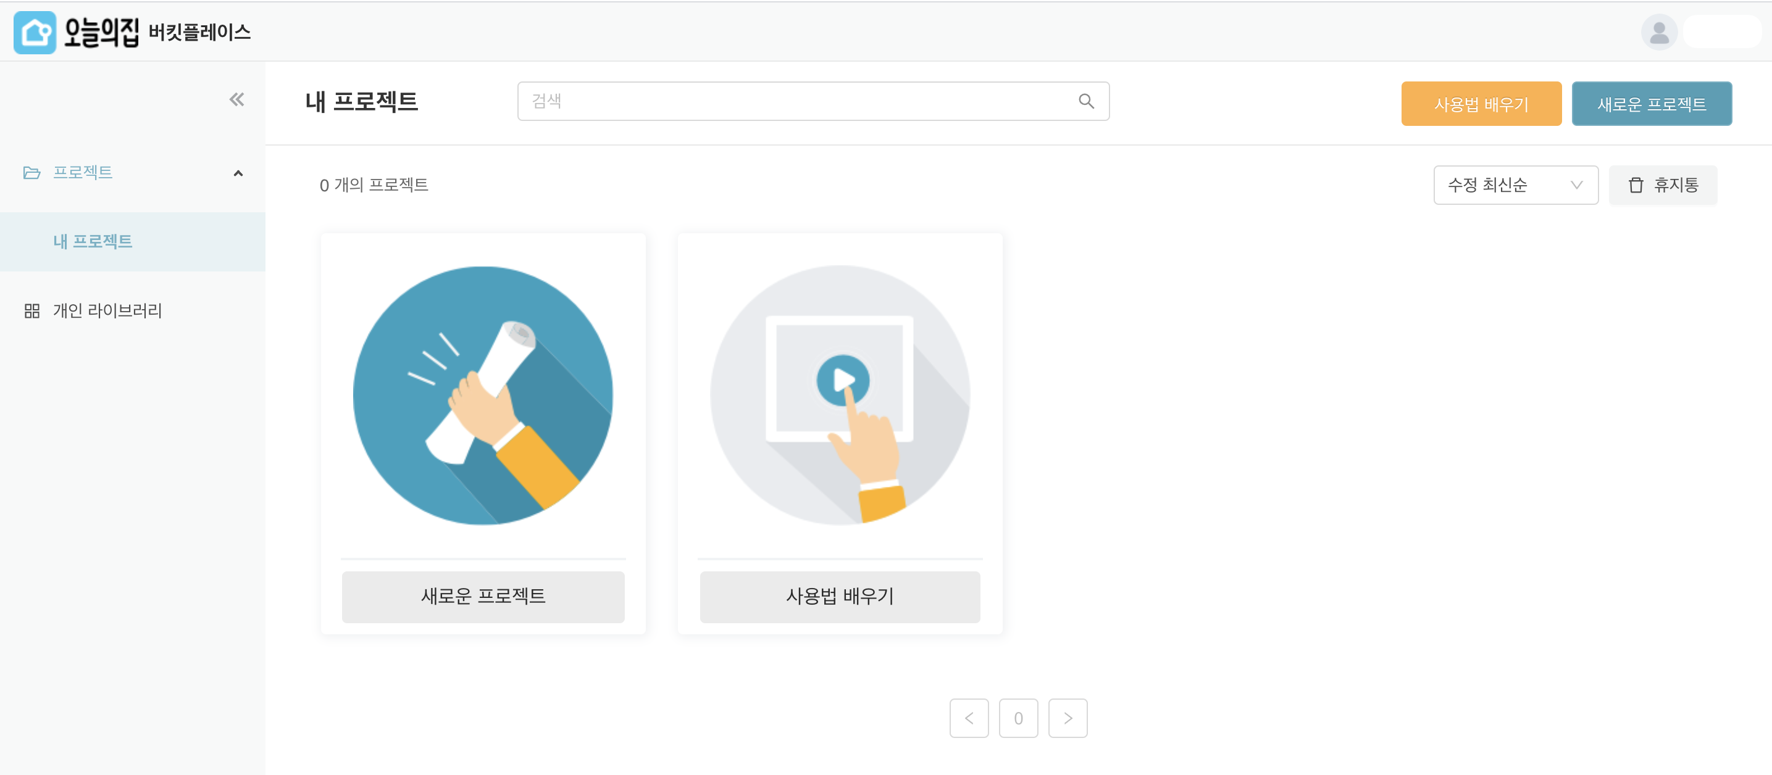This screenshot has height=775, width=1772.
Task: Click the 오늘의집 house logo icon
Action: coord(35,32)
